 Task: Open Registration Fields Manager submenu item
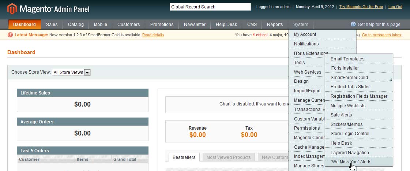(359, 96)
